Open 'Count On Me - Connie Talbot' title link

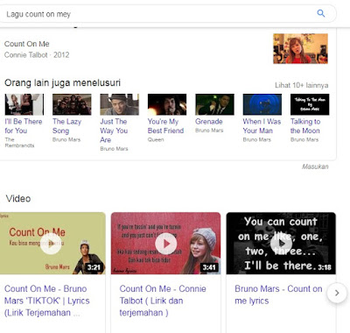[163, 301]
